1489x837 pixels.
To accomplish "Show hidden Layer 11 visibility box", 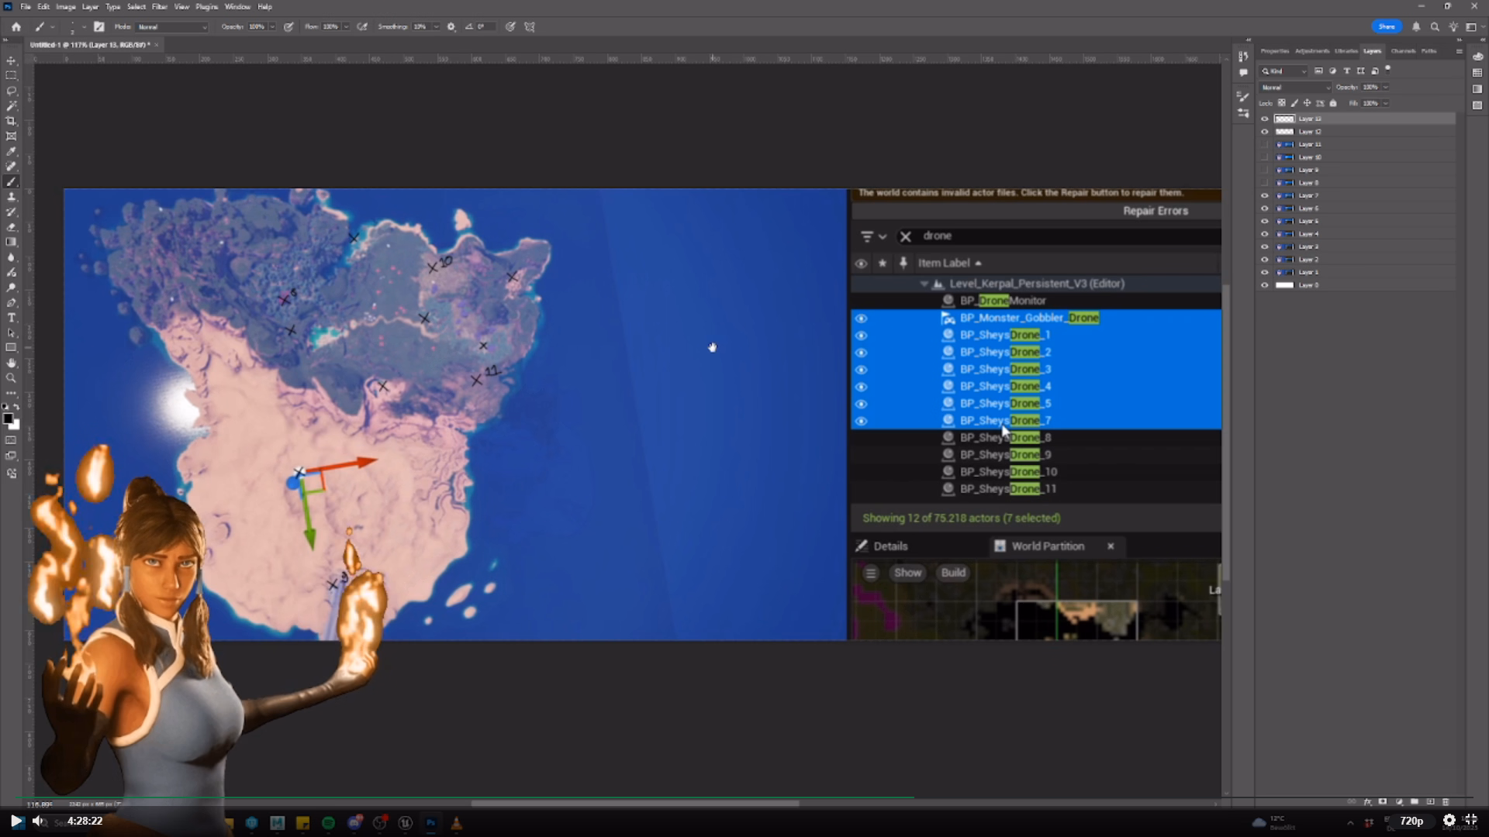I will click(x=1265, y=144).
